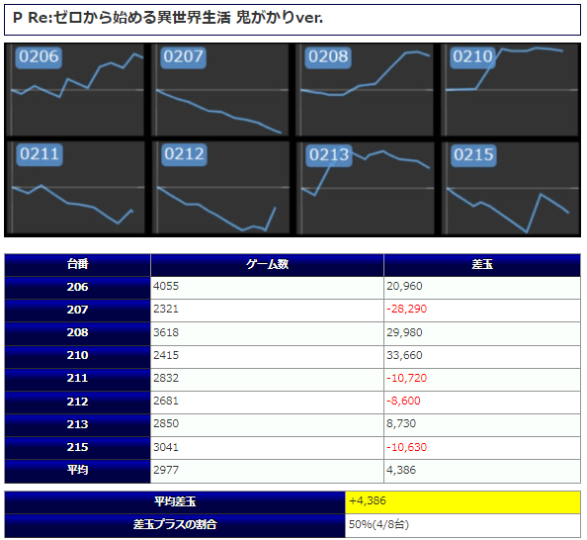Select the 0210 graph thumbnail
Image resolution: width=587 pixels, height=540 pixels.
point(510,90)
